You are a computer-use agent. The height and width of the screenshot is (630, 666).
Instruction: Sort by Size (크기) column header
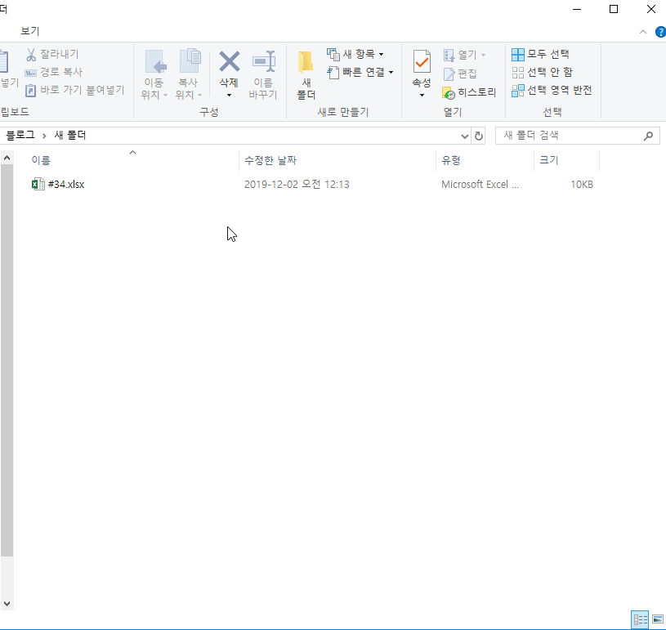coord(549,160)
